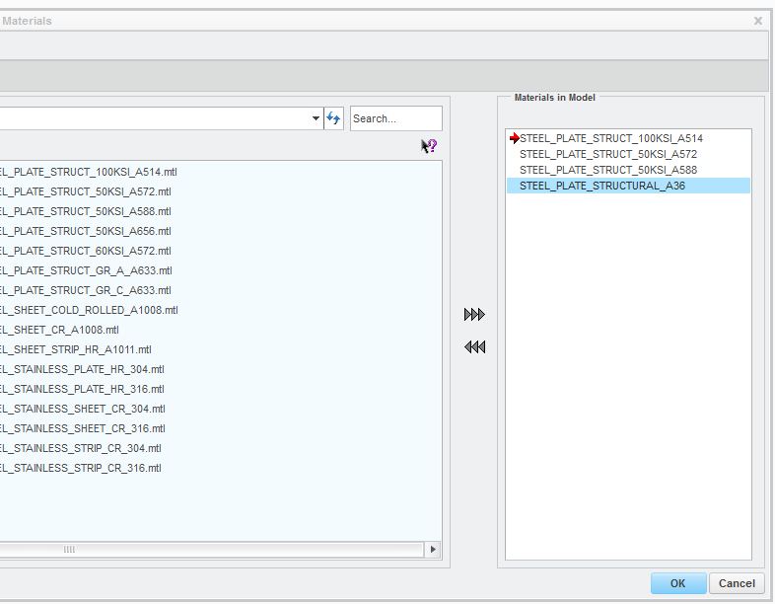This screenshot has width=775, height=604.
Task: Click the Cancel button
Action: tap(737, 583)
